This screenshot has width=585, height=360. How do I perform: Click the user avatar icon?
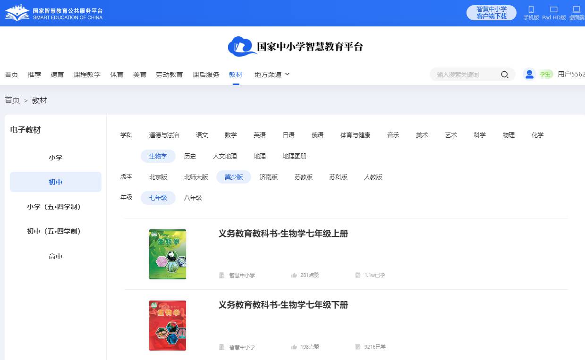[x=529, y=74]
